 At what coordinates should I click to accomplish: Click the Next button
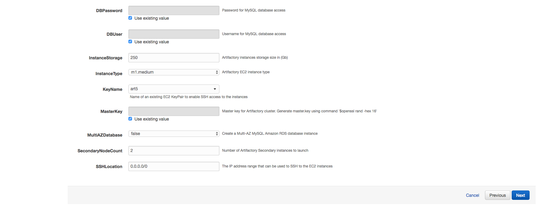[x=520, y=195]
